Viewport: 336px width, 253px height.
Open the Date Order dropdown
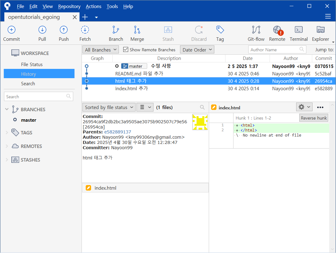[x=197, y=50]
